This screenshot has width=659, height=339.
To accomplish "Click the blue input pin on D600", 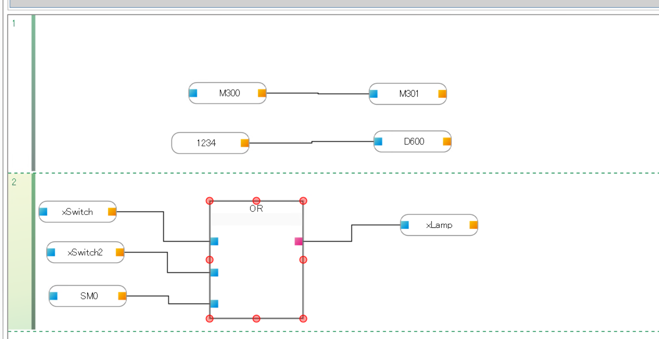I will click(378, 141).
